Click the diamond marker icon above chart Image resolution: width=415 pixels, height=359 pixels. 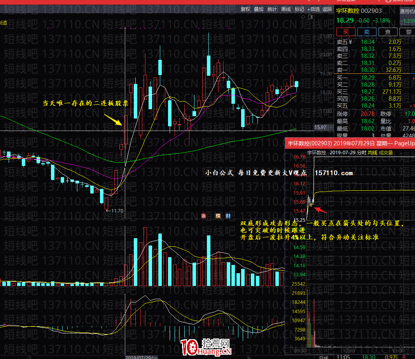(303, 18)
